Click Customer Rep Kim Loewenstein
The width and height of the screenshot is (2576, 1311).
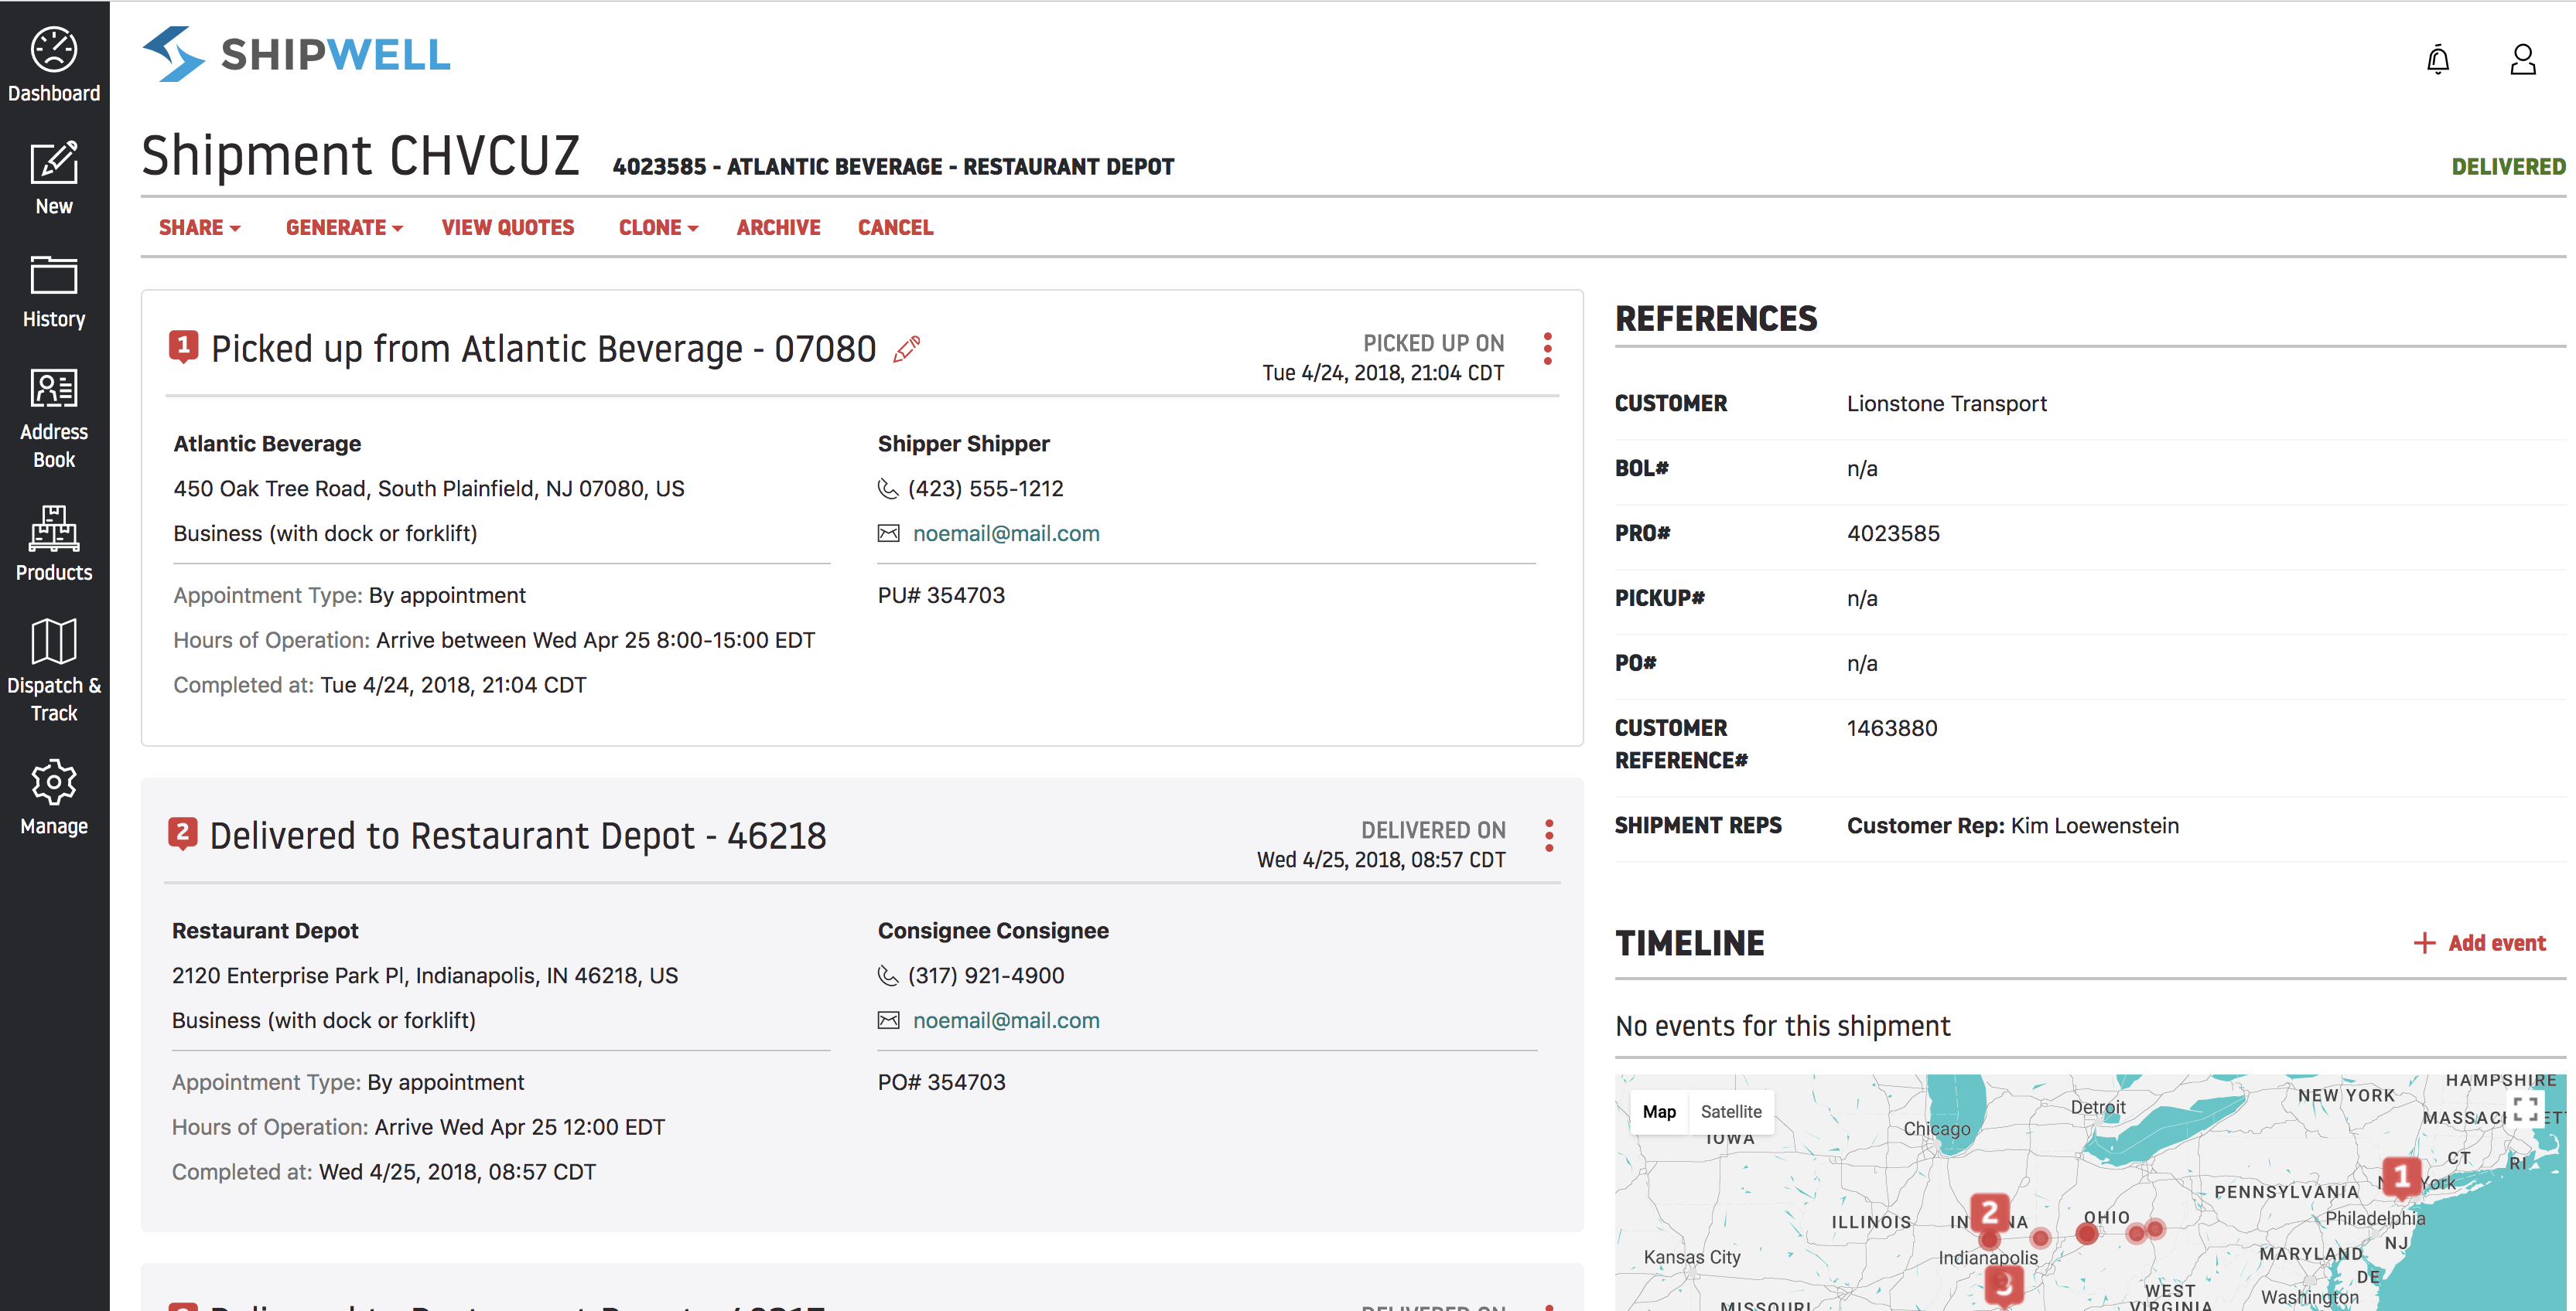[x=2012, y=826]
